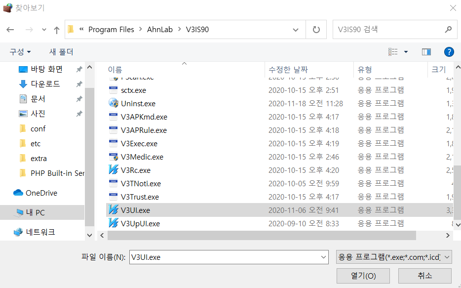Click the 파일 이름 text field
Viewport: 461px width, 288px height.
[224, 257]
